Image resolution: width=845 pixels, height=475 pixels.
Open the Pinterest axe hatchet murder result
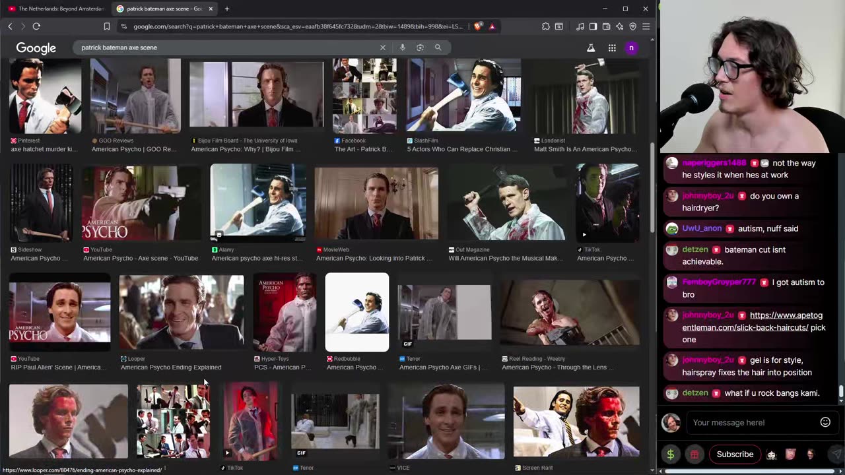coord(44,149)
